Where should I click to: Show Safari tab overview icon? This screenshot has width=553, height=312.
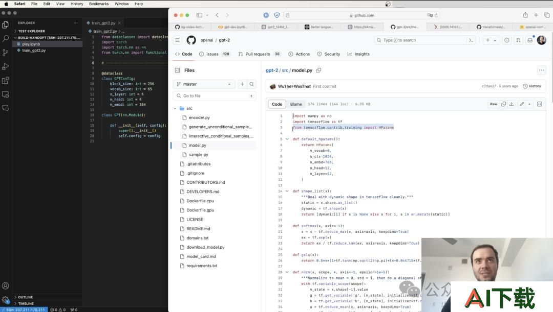[x=547, y=15]
